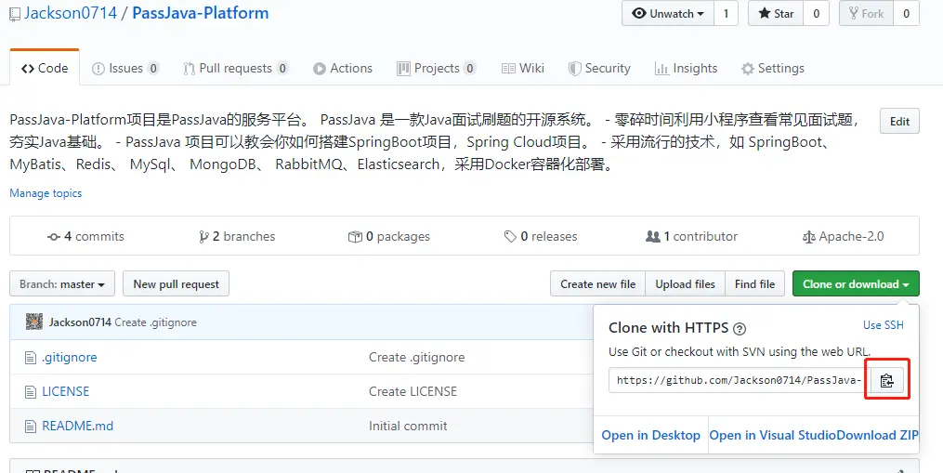Click the Jackson0714 avatar thumbnail
943x473 pixels.
coord(34,322)
